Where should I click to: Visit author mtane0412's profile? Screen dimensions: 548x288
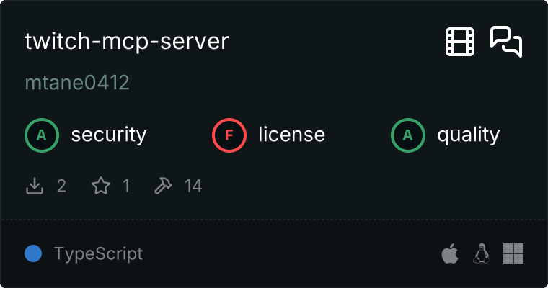tap(77, 83)
